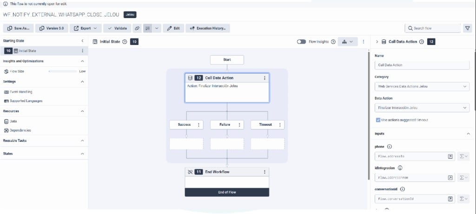Open the Data Action dropdown

(x=422, y=108)
